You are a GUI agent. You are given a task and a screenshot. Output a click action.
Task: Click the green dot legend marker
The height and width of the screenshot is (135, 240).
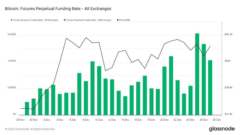11,20
